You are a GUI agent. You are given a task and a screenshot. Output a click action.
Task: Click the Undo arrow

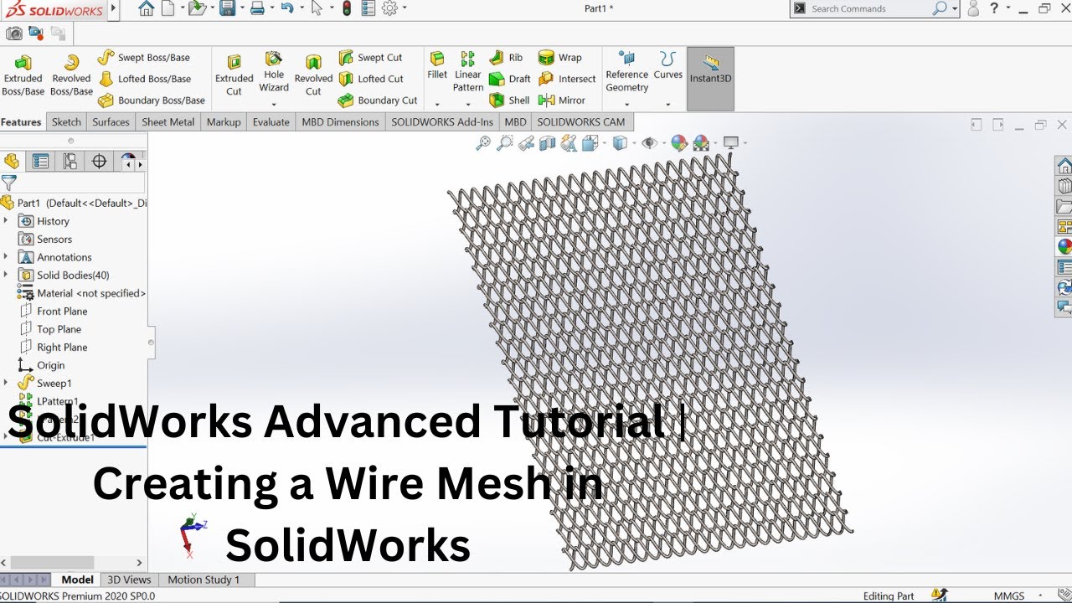tap(287, 8)
